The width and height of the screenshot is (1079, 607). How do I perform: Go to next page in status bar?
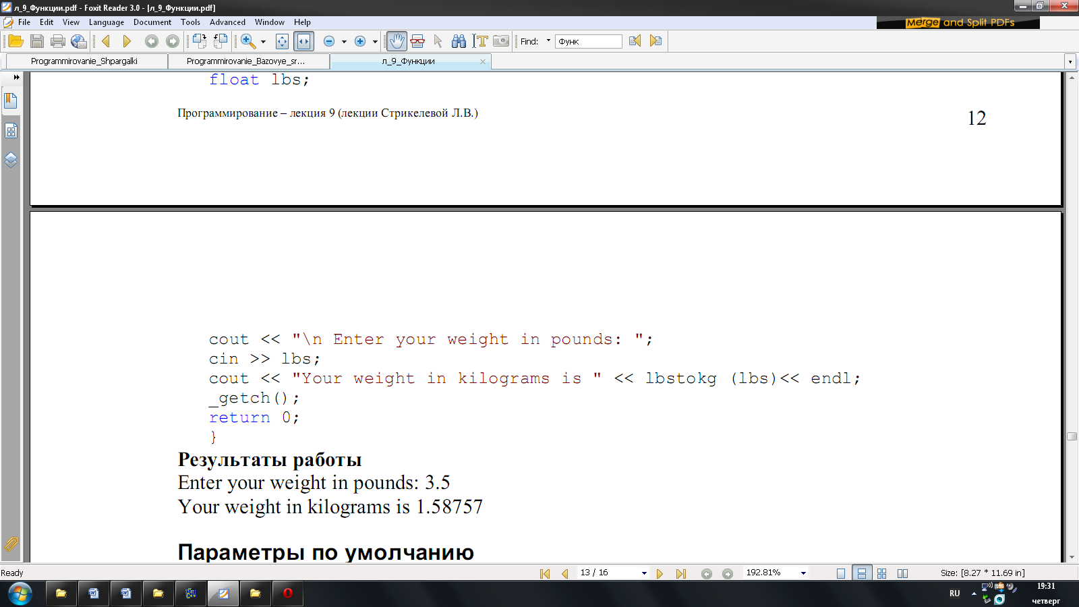pyautogui.click(x=660, y=573)
